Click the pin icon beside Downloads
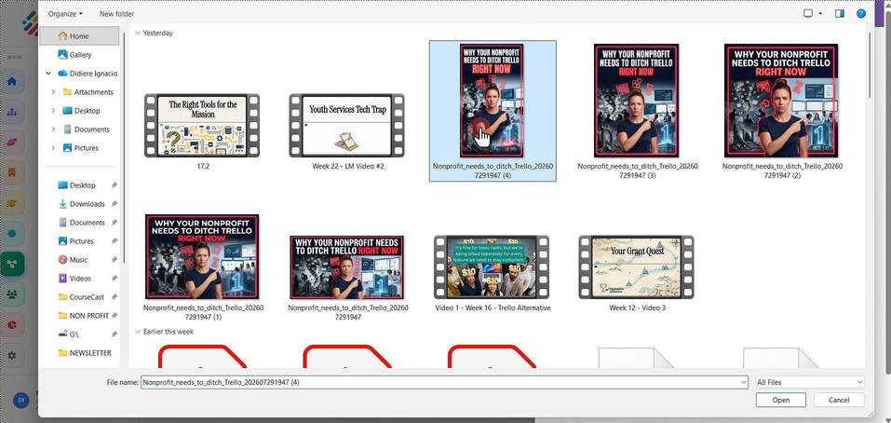Image resolution: width=891 pixels, height=423 pixels. 115,204
